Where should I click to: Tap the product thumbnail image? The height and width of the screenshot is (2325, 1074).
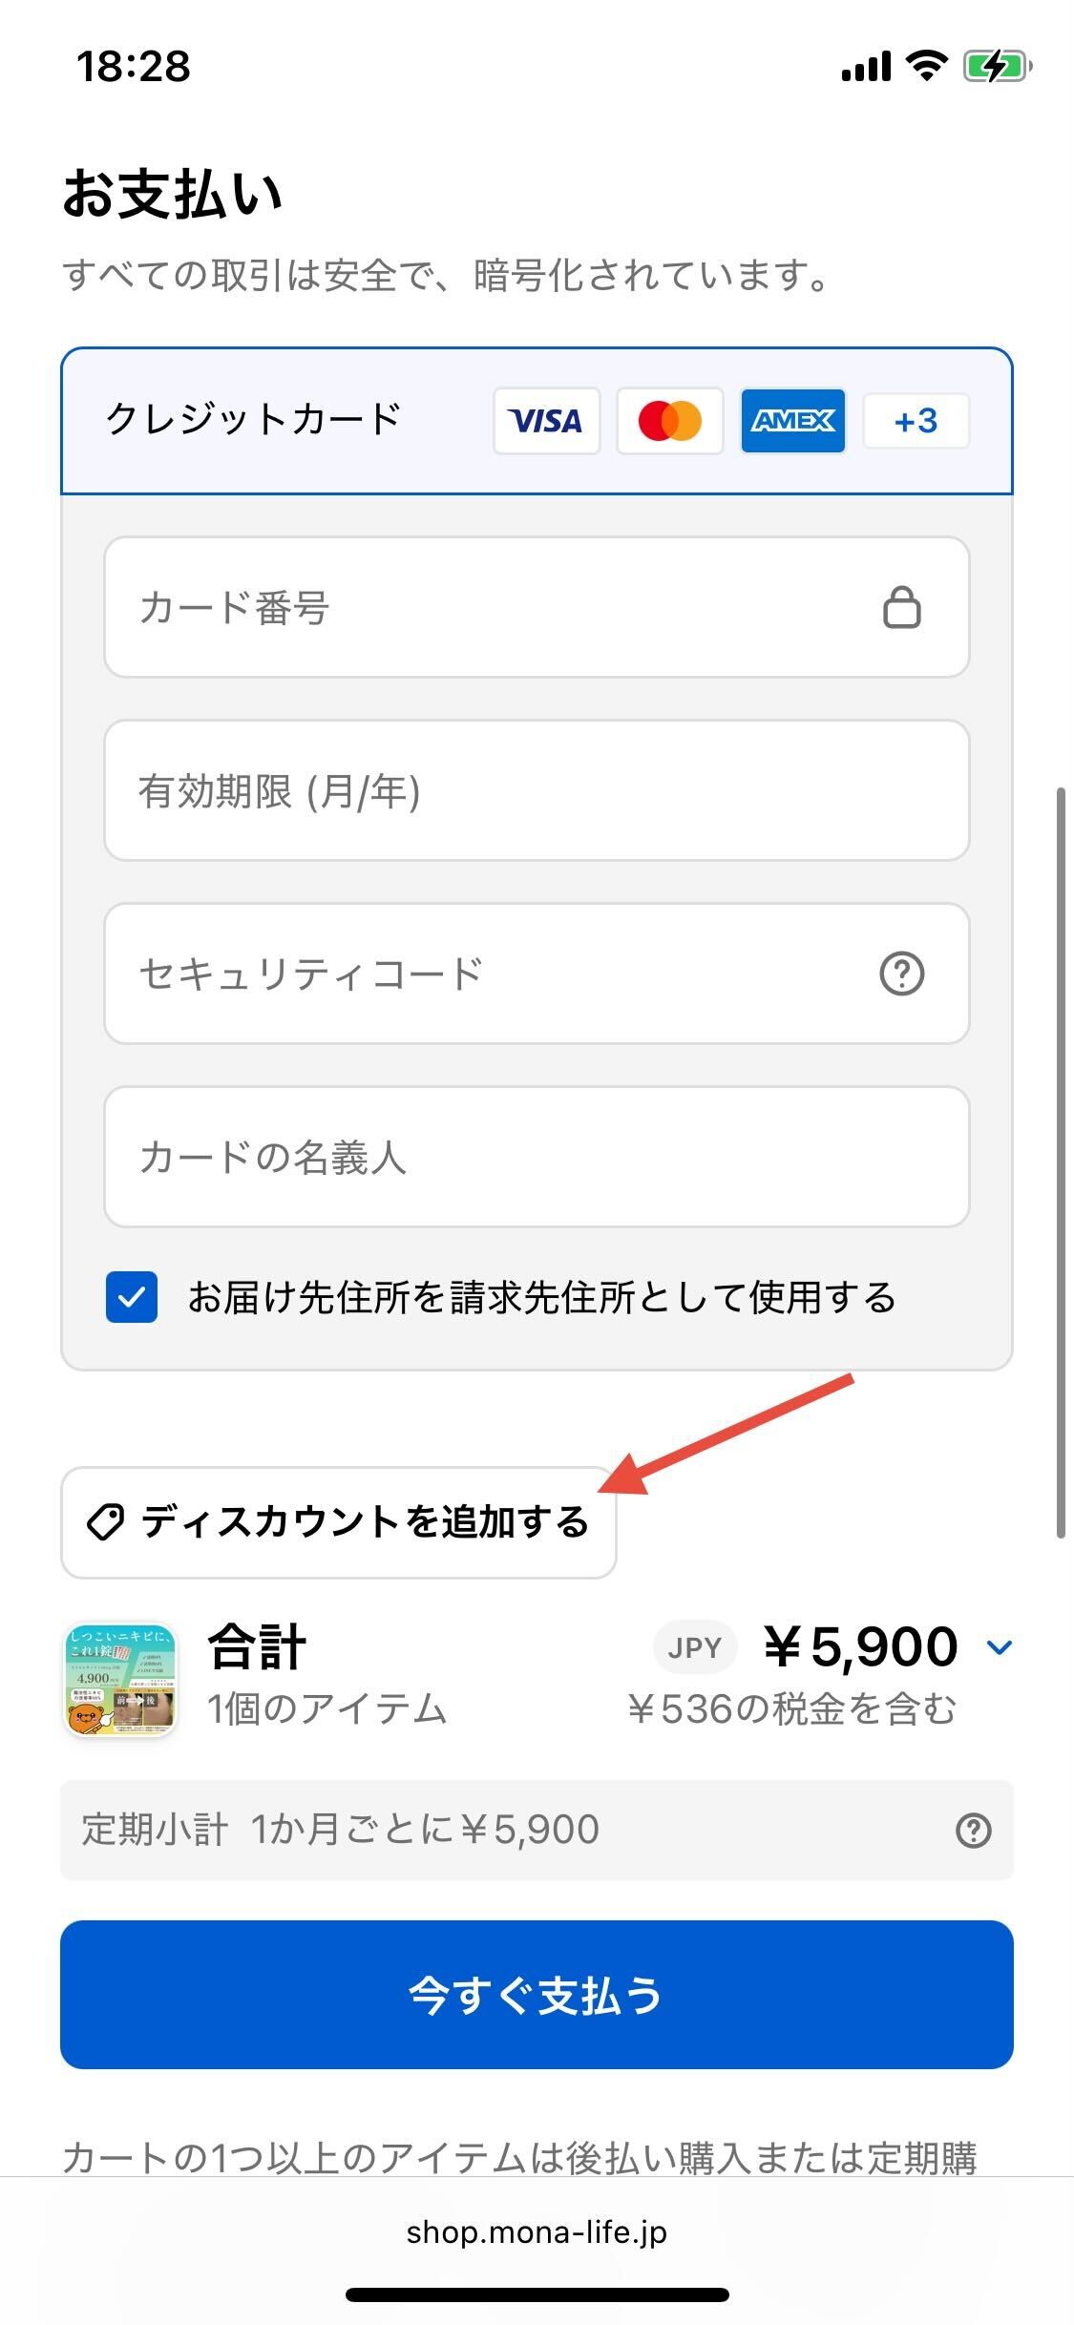point(120,1679)
